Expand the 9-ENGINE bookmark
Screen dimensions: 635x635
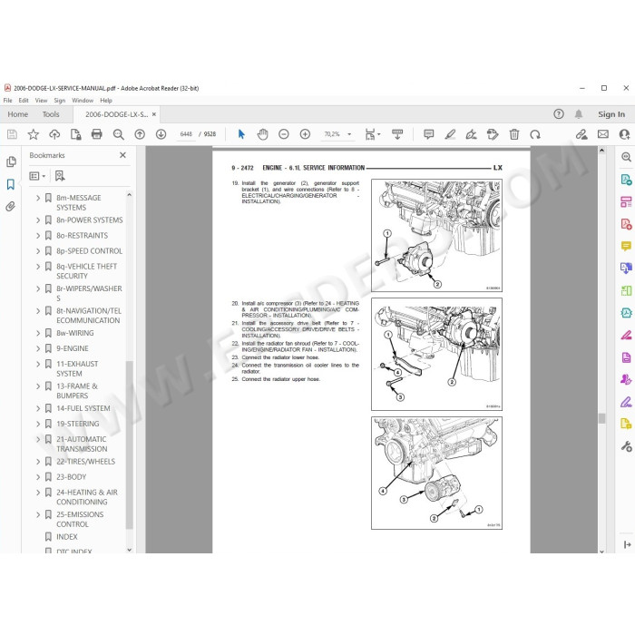pos(38,348)
